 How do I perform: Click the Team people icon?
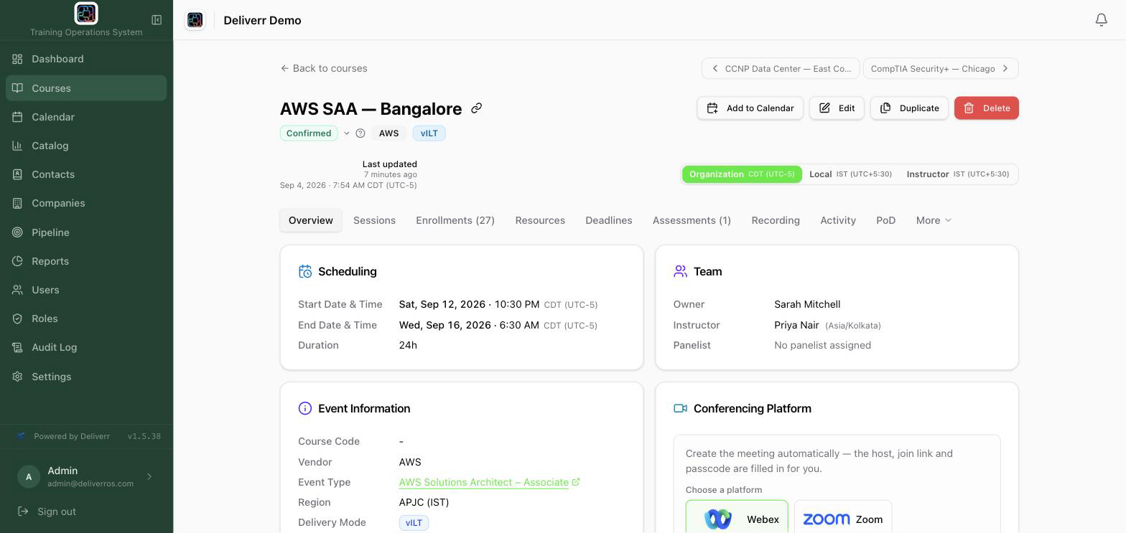(680, 271)
